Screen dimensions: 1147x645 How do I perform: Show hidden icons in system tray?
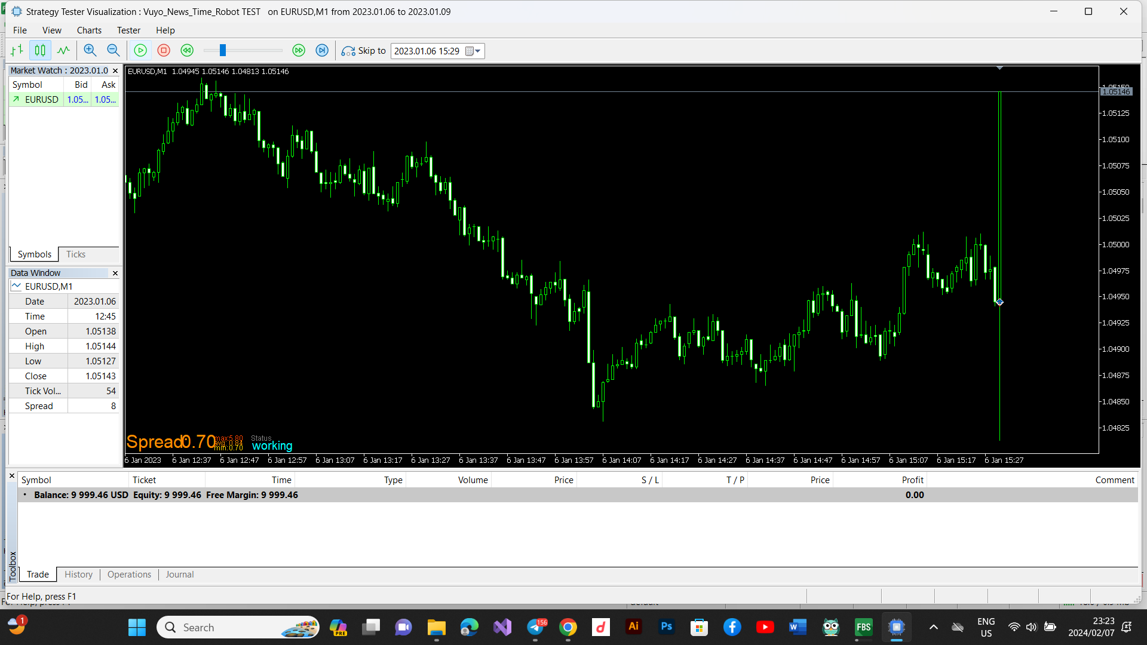[x=934, y=627]
